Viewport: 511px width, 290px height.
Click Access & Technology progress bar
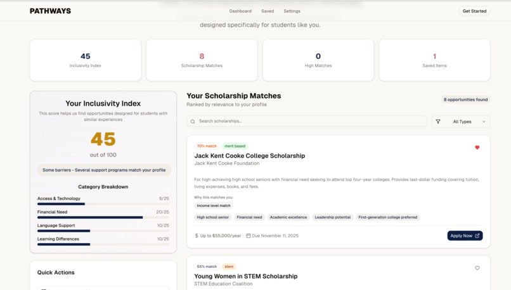(103, 204)
